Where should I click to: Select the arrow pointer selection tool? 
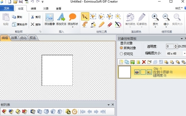click(x=85, y=16)
